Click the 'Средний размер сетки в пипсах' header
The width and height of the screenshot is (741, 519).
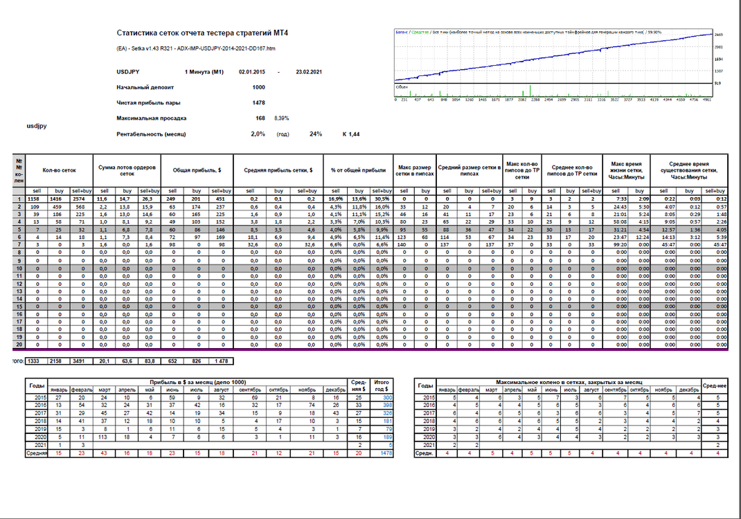pos(469,170)
